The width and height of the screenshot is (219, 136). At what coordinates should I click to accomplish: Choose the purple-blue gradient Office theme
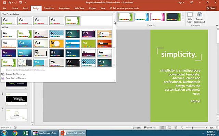9,53
